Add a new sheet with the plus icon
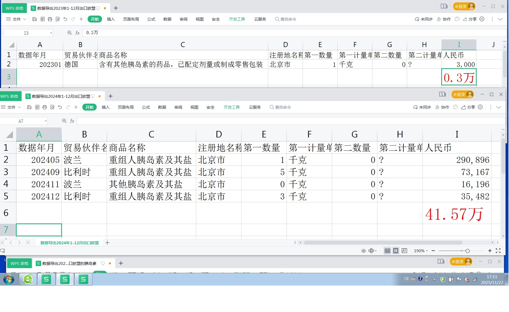The width and height of the screenshot is (509, 312). click(x=107, y=243)
